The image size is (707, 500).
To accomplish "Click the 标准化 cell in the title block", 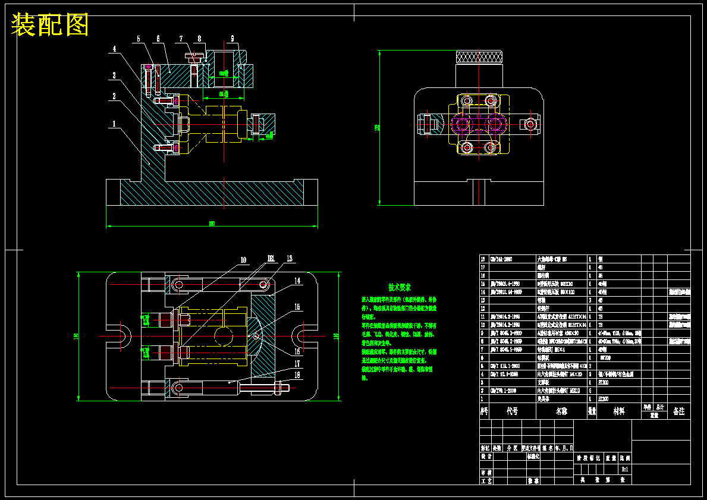I will [533, 456].
